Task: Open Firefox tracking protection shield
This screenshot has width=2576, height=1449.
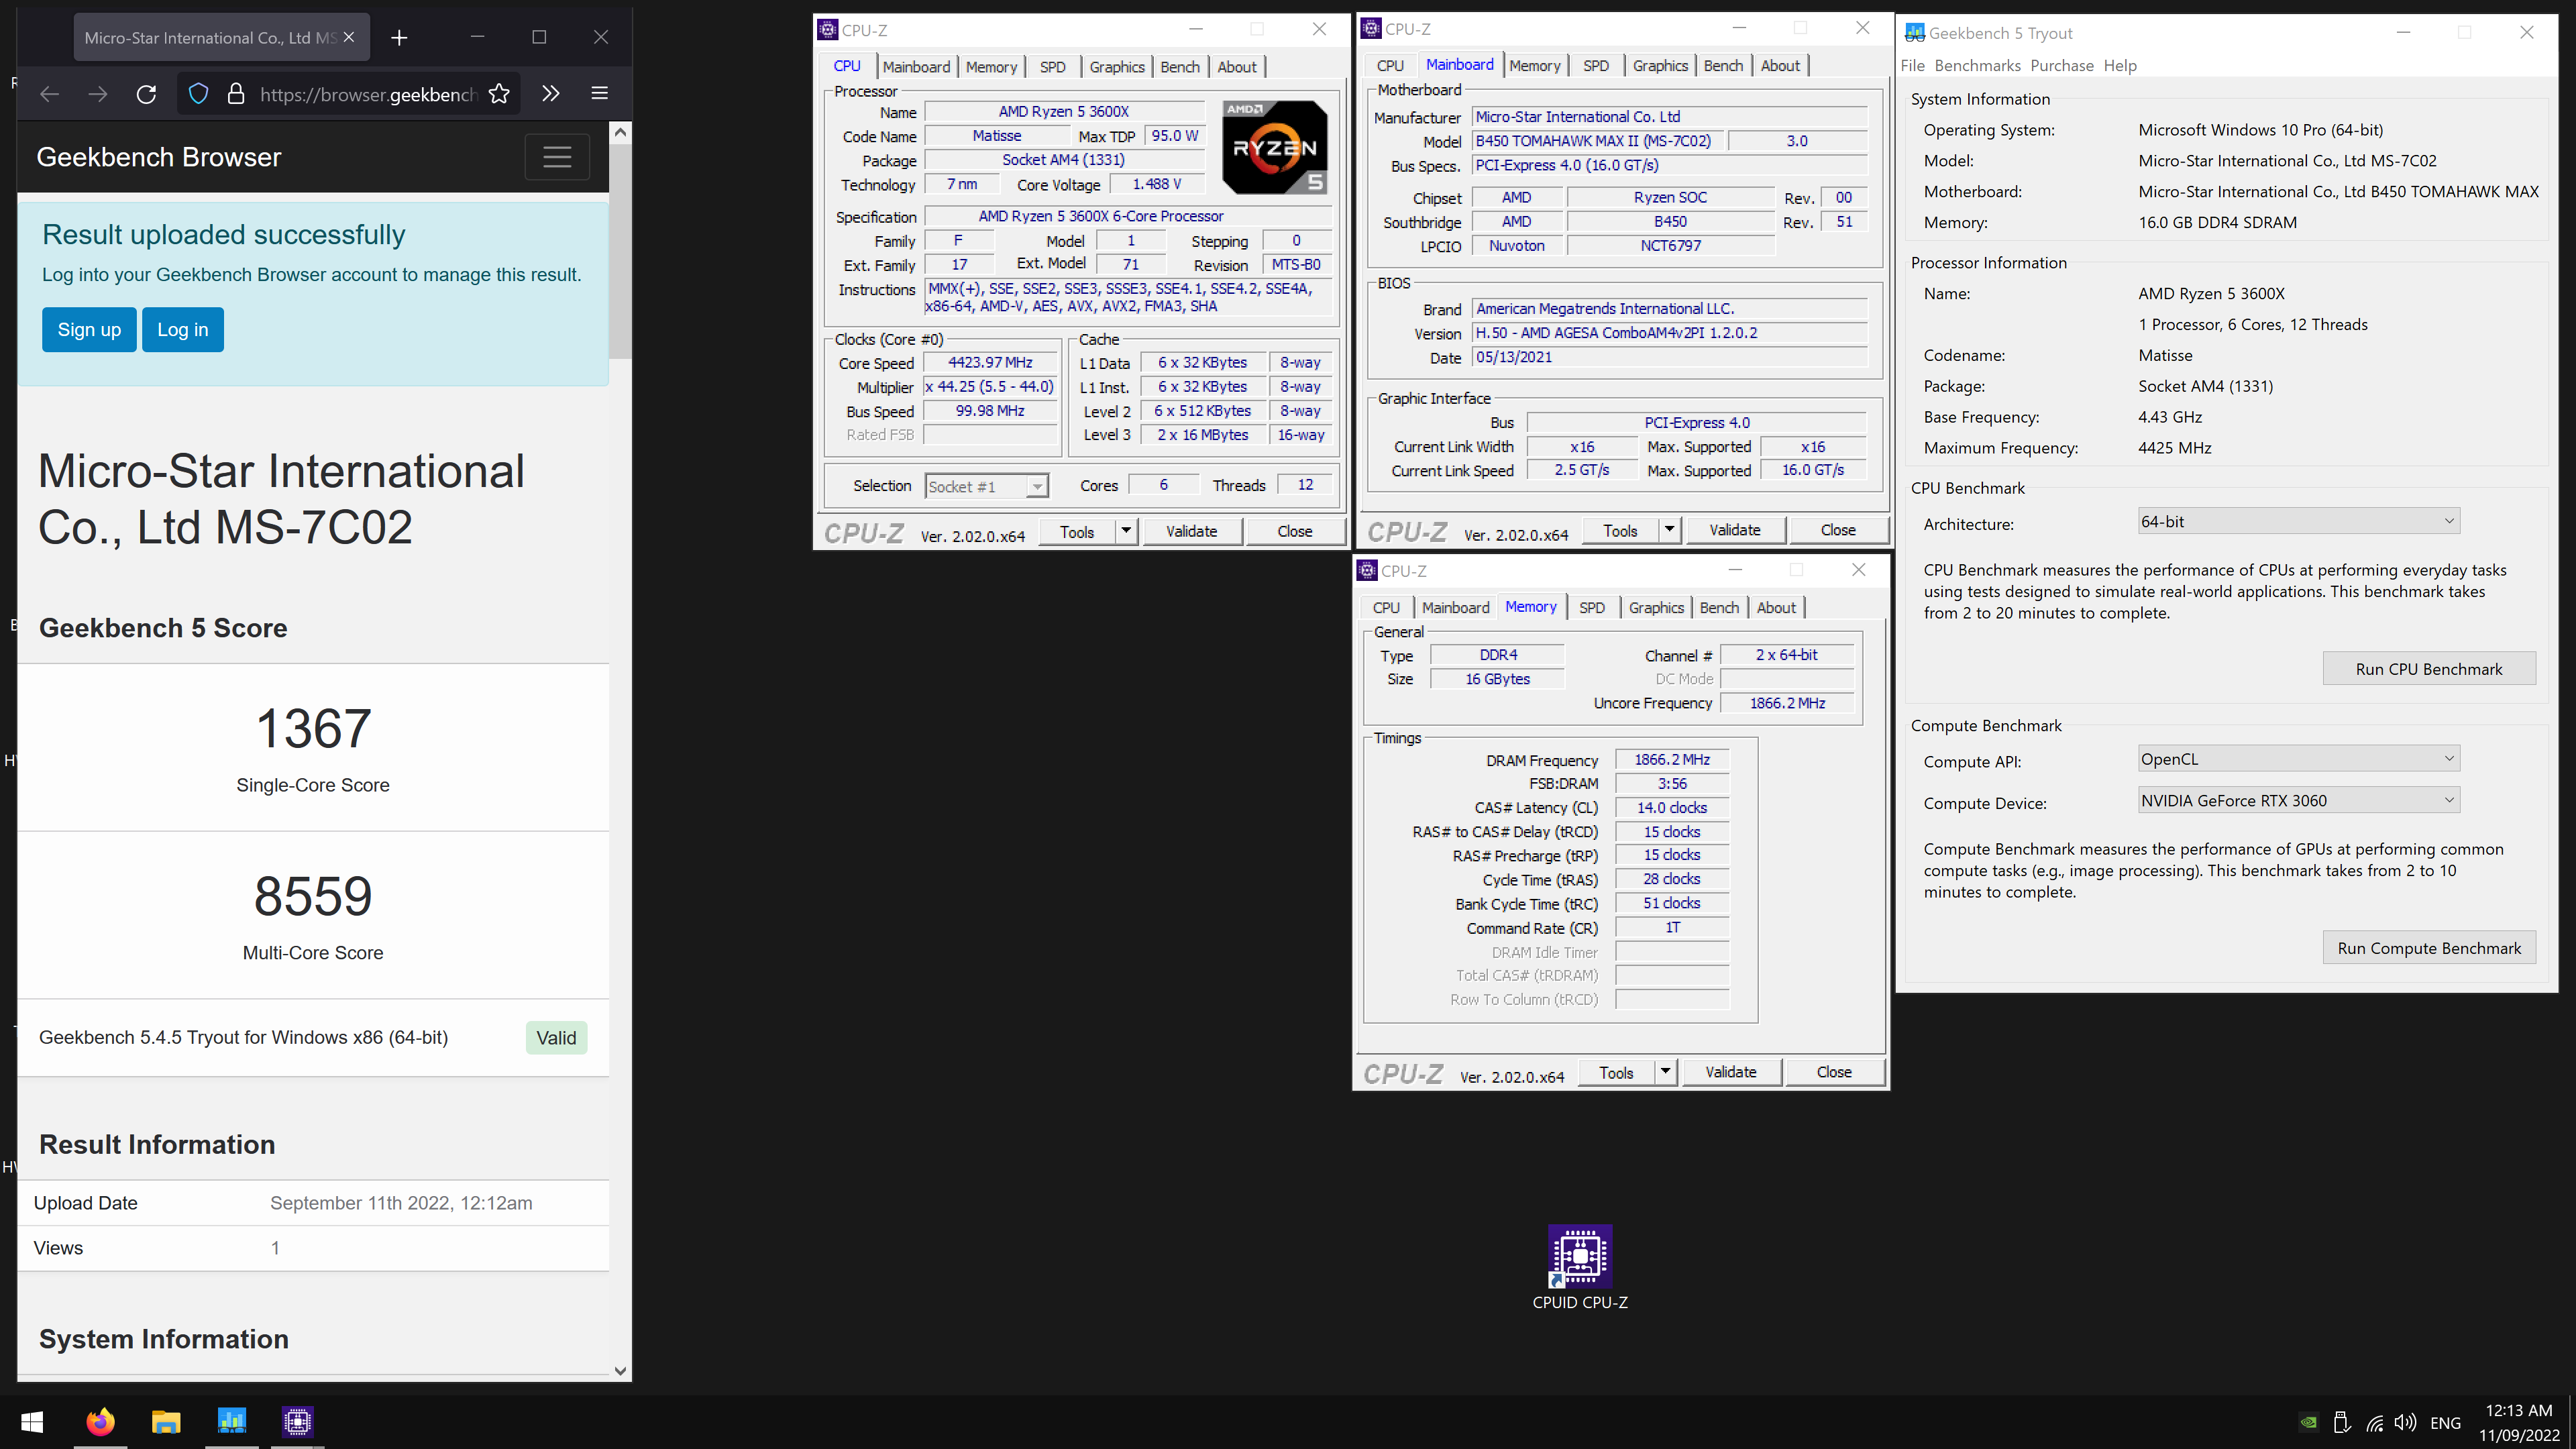Action: click(x=198, y=94)
